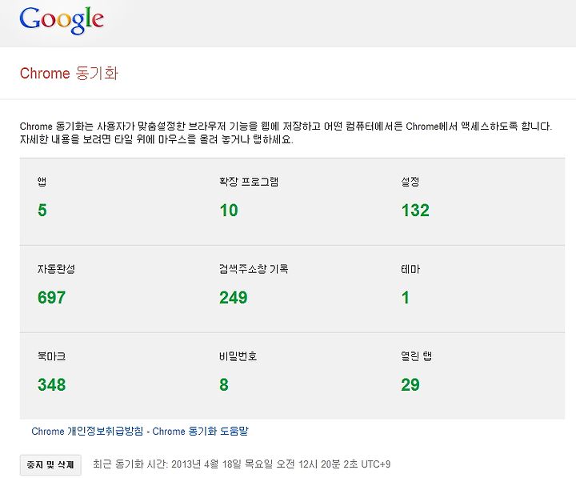Viewport: 576px width, 478px height.
Task: Click the Google logo
Action: coord(62,21)
